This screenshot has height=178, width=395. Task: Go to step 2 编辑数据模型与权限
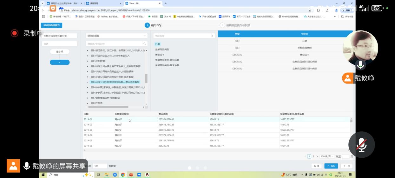tap(235, 25)
